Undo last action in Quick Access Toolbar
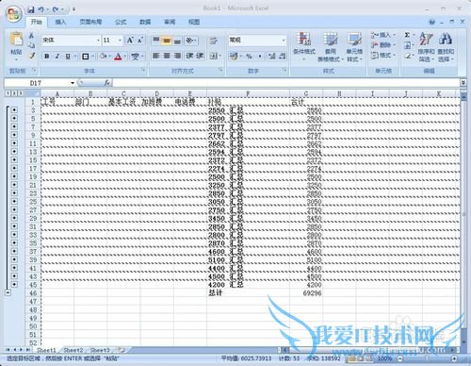The image size is (471, 366). tap(41, 9)
